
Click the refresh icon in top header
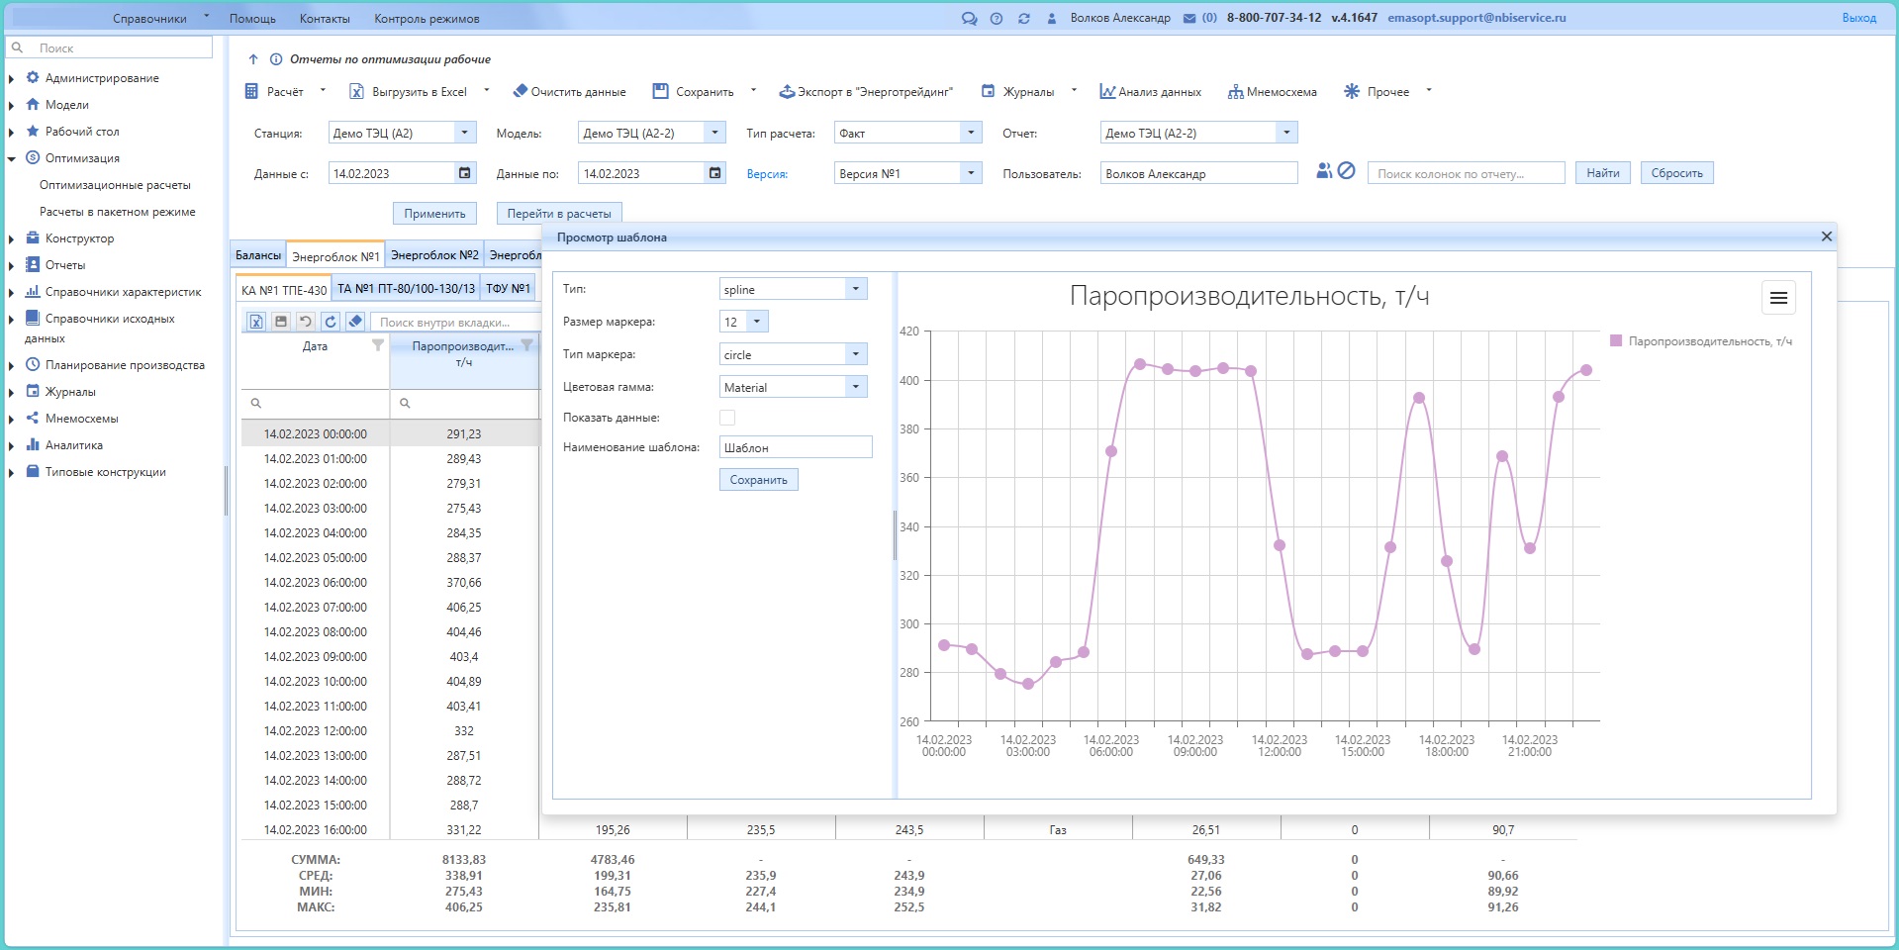(x=1023, y=19)
